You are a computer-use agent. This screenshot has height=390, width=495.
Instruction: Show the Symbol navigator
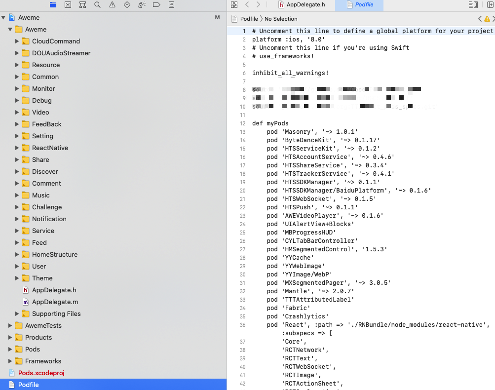point(83,5)
